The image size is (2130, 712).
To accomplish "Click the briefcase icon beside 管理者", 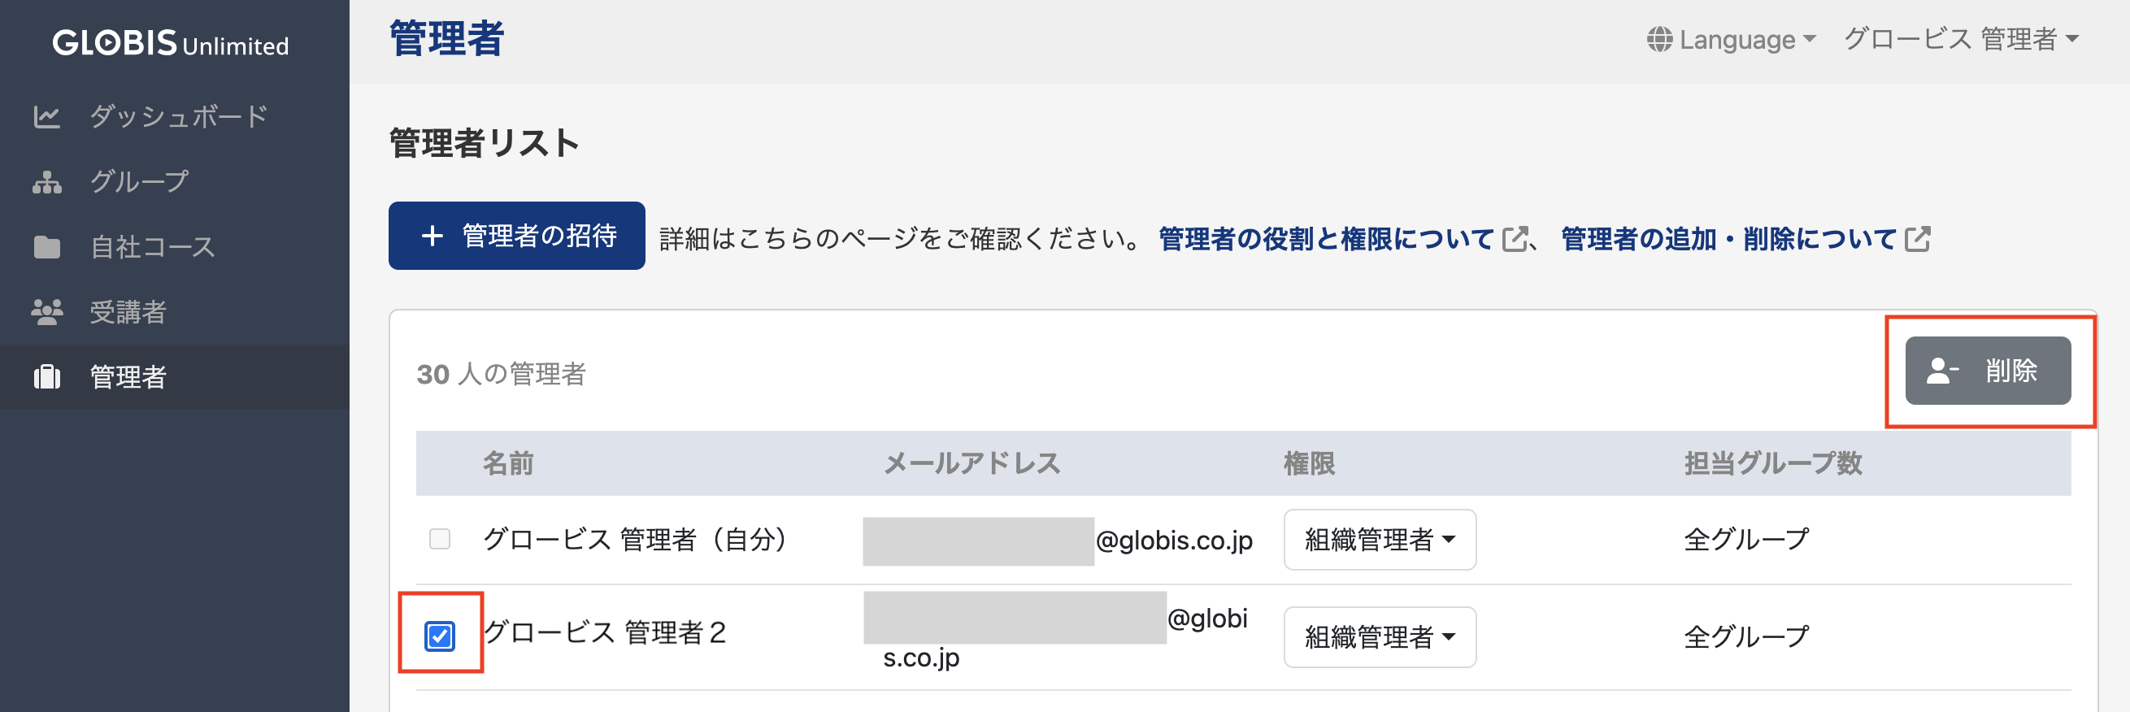I will click(46, 377).
